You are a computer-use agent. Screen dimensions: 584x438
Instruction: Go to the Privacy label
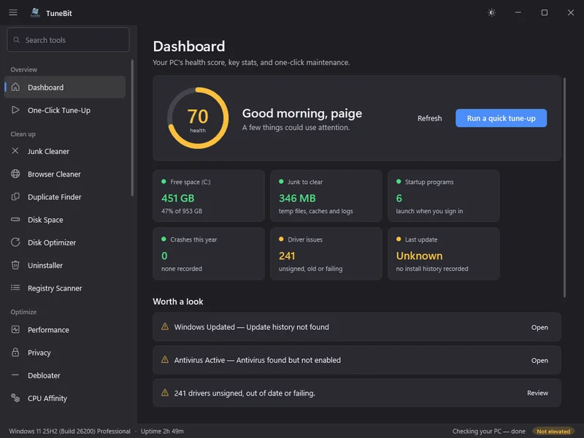point(39,353)
